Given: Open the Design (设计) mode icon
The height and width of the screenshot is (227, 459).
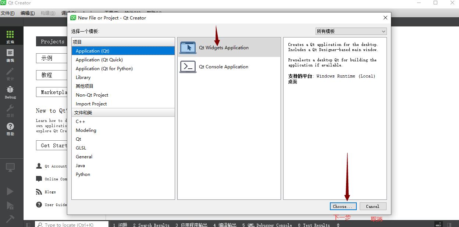Looking at the screenshot, I should click(x=10, y=72).
